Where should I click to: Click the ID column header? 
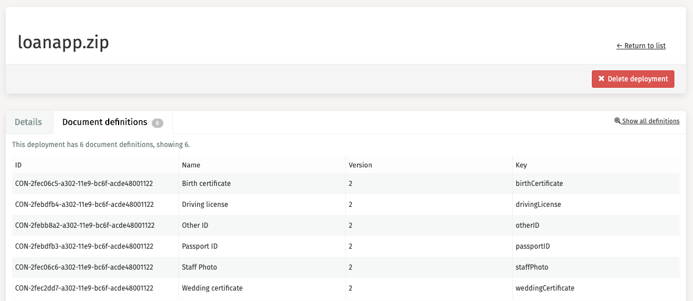pos(19,165)
